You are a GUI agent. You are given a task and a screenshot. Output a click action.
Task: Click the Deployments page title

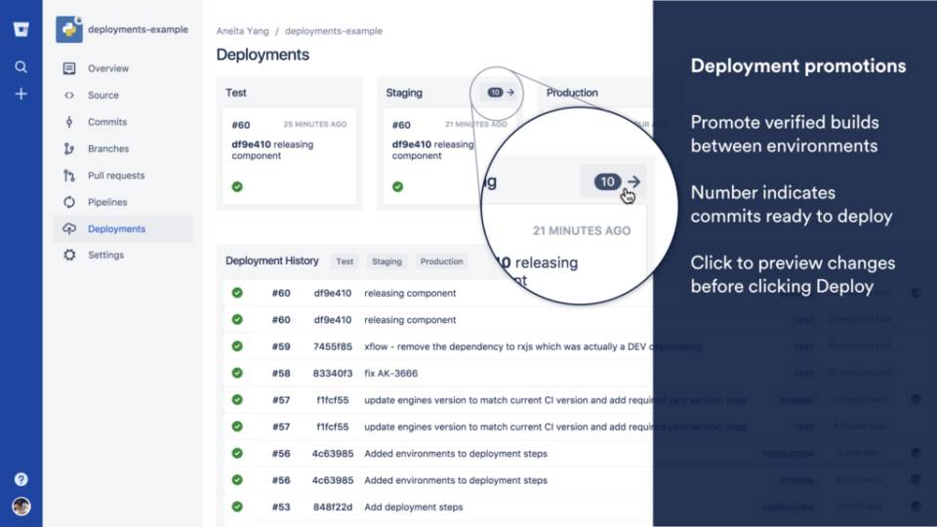tap(263, 55)
